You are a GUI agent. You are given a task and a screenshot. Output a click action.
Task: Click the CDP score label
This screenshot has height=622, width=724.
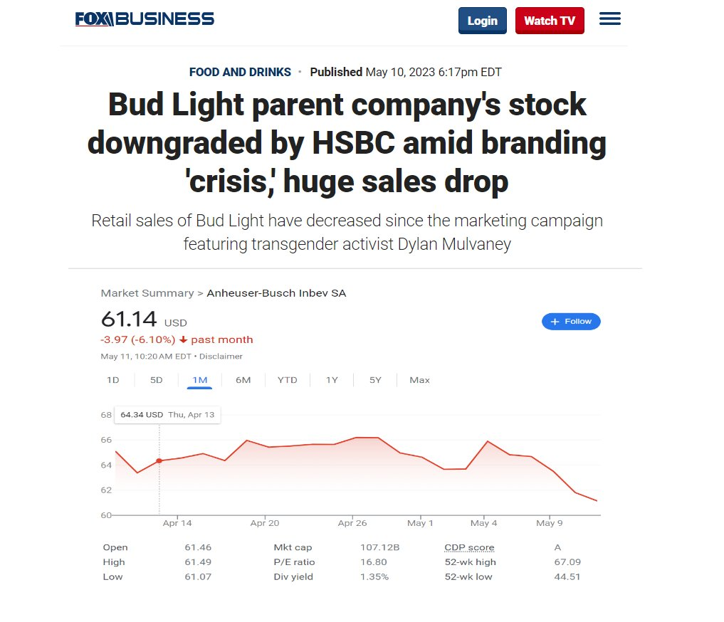point(469,547)
